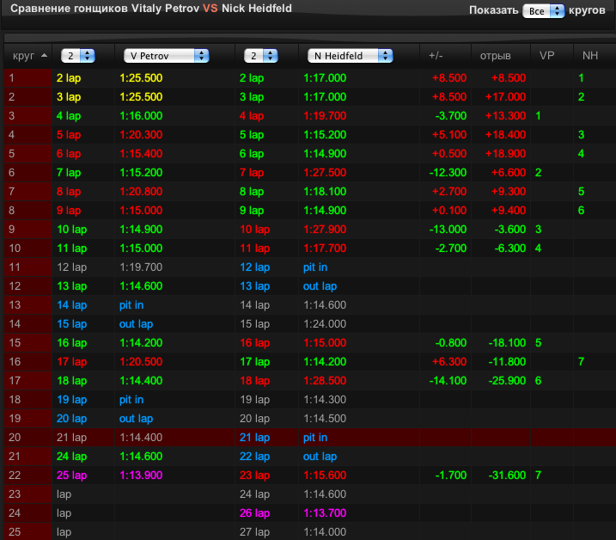Click the 'отрыв' column header
616x540 pixels.
(495, 56)
